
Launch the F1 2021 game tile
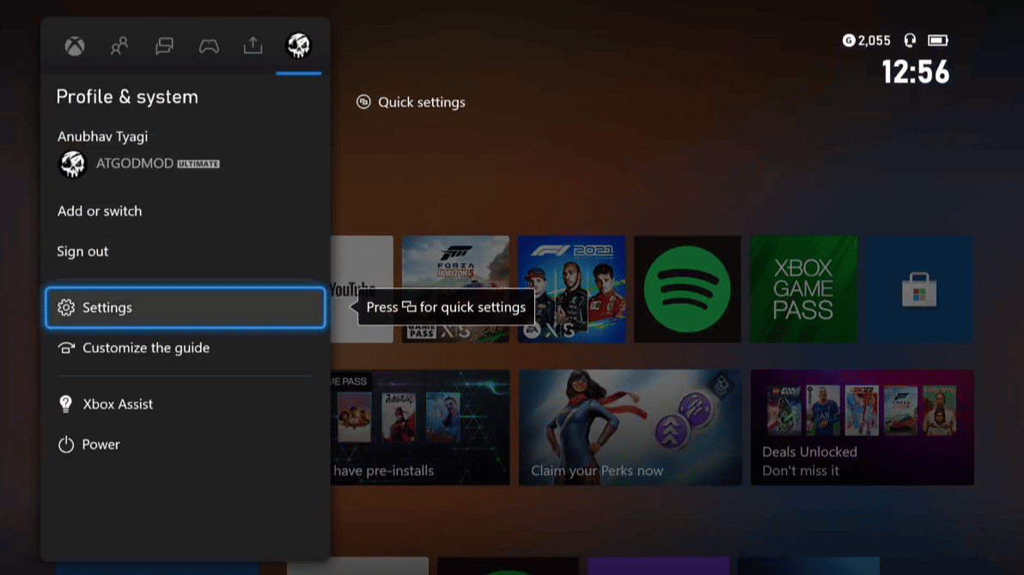pos(571,289)
